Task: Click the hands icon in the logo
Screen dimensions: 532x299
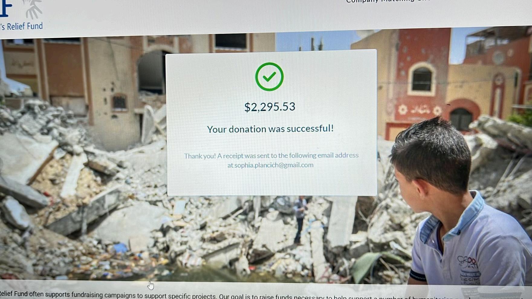Action: (33, 9)
